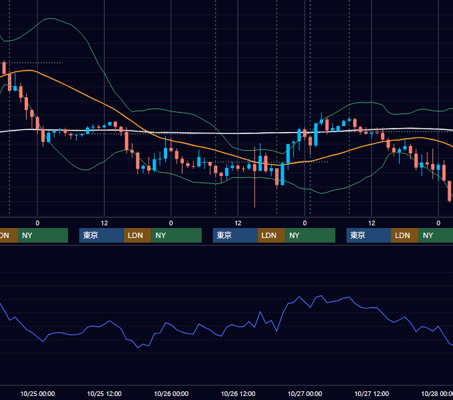Click the 10/25 12:00 date label
Screen dimensions: 453x400
click(x=105, y=393)
